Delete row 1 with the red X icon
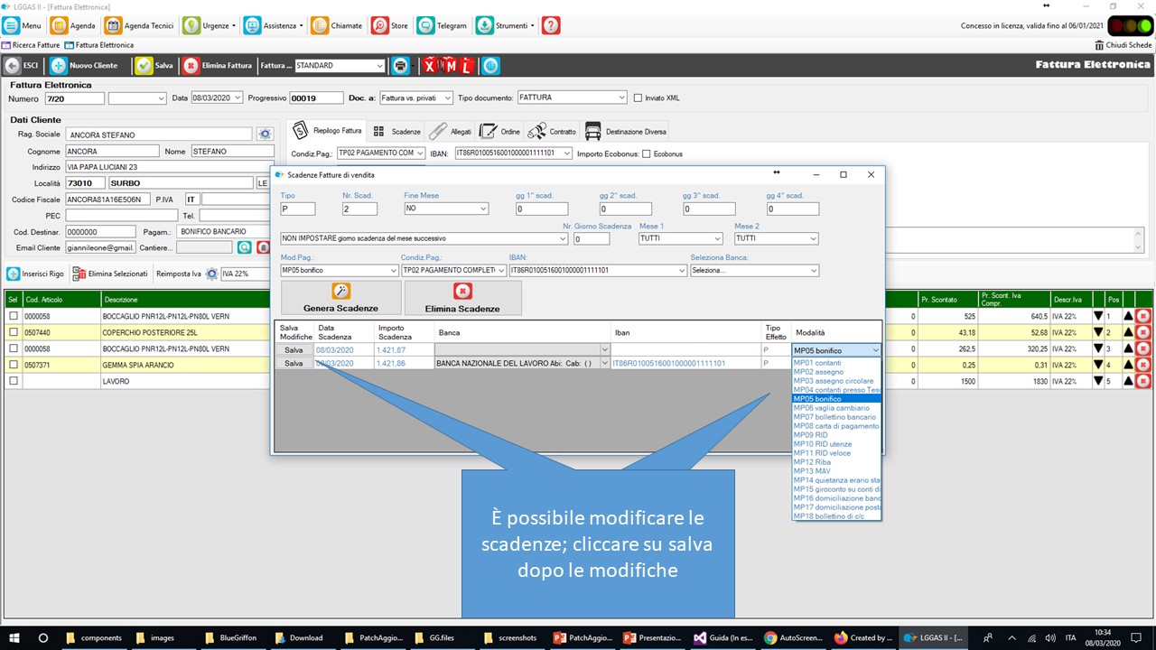This screenshot has height=650, width=1156. pos(1142,317)
